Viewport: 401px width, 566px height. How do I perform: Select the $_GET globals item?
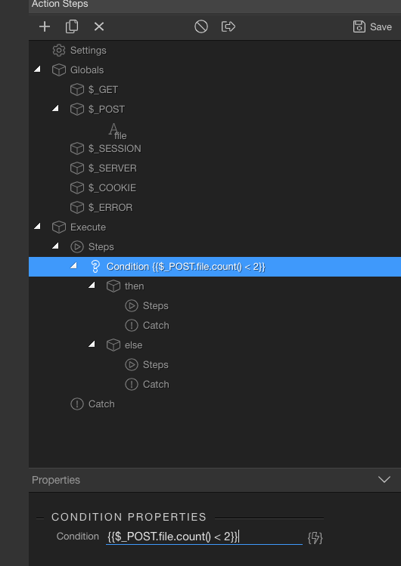[95, 89]
